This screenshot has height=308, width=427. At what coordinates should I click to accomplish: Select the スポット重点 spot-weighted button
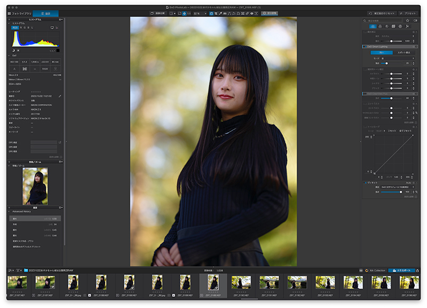pos(404,52)
